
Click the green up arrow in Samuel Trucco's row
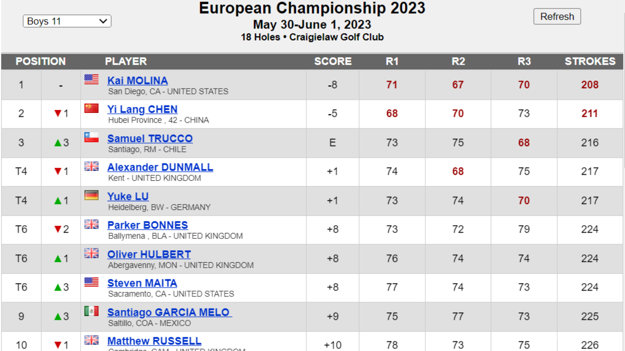coord(58,143)
